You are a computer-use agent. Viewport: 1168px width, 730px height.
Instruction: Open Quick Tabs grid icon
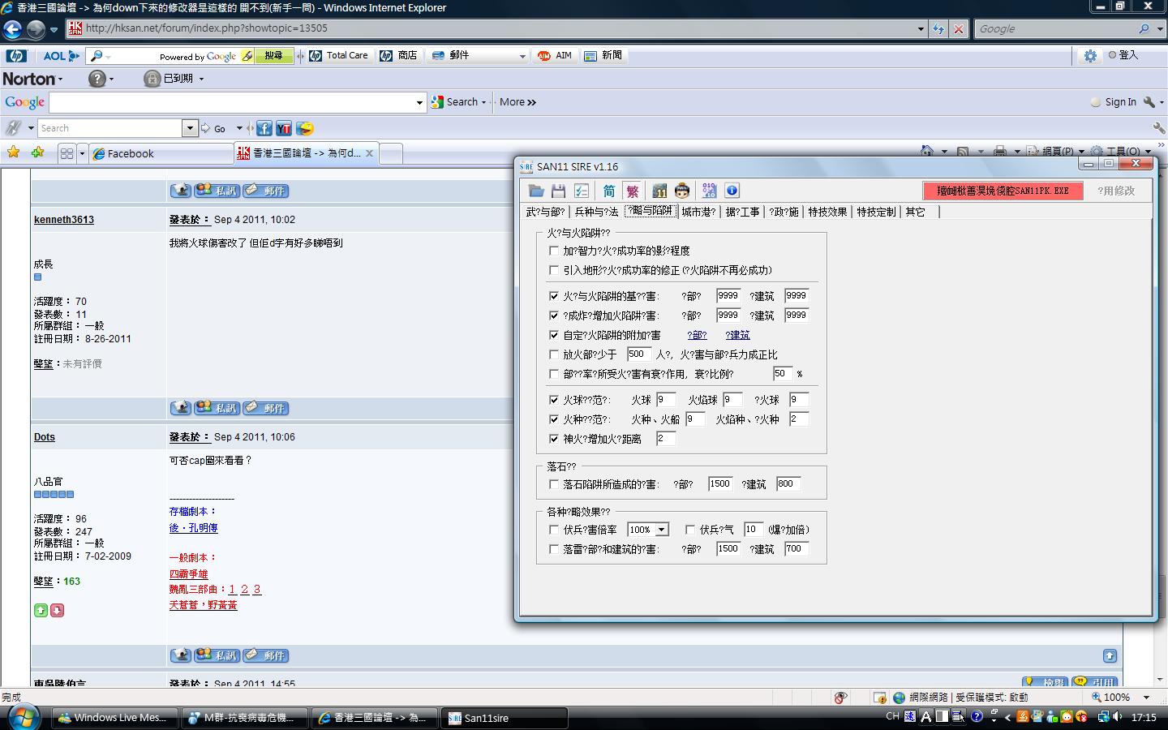[67, 153]
